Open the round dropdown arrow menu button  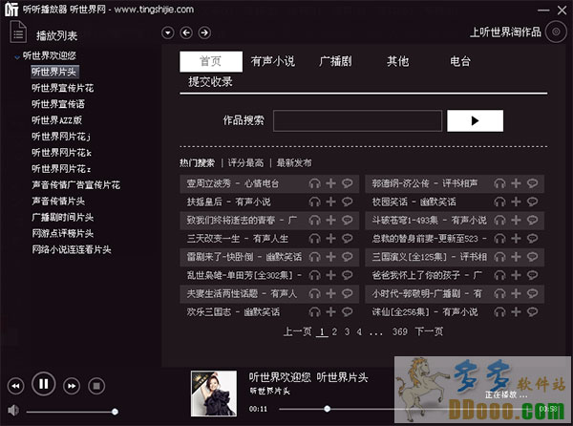(x=168, y=32)
